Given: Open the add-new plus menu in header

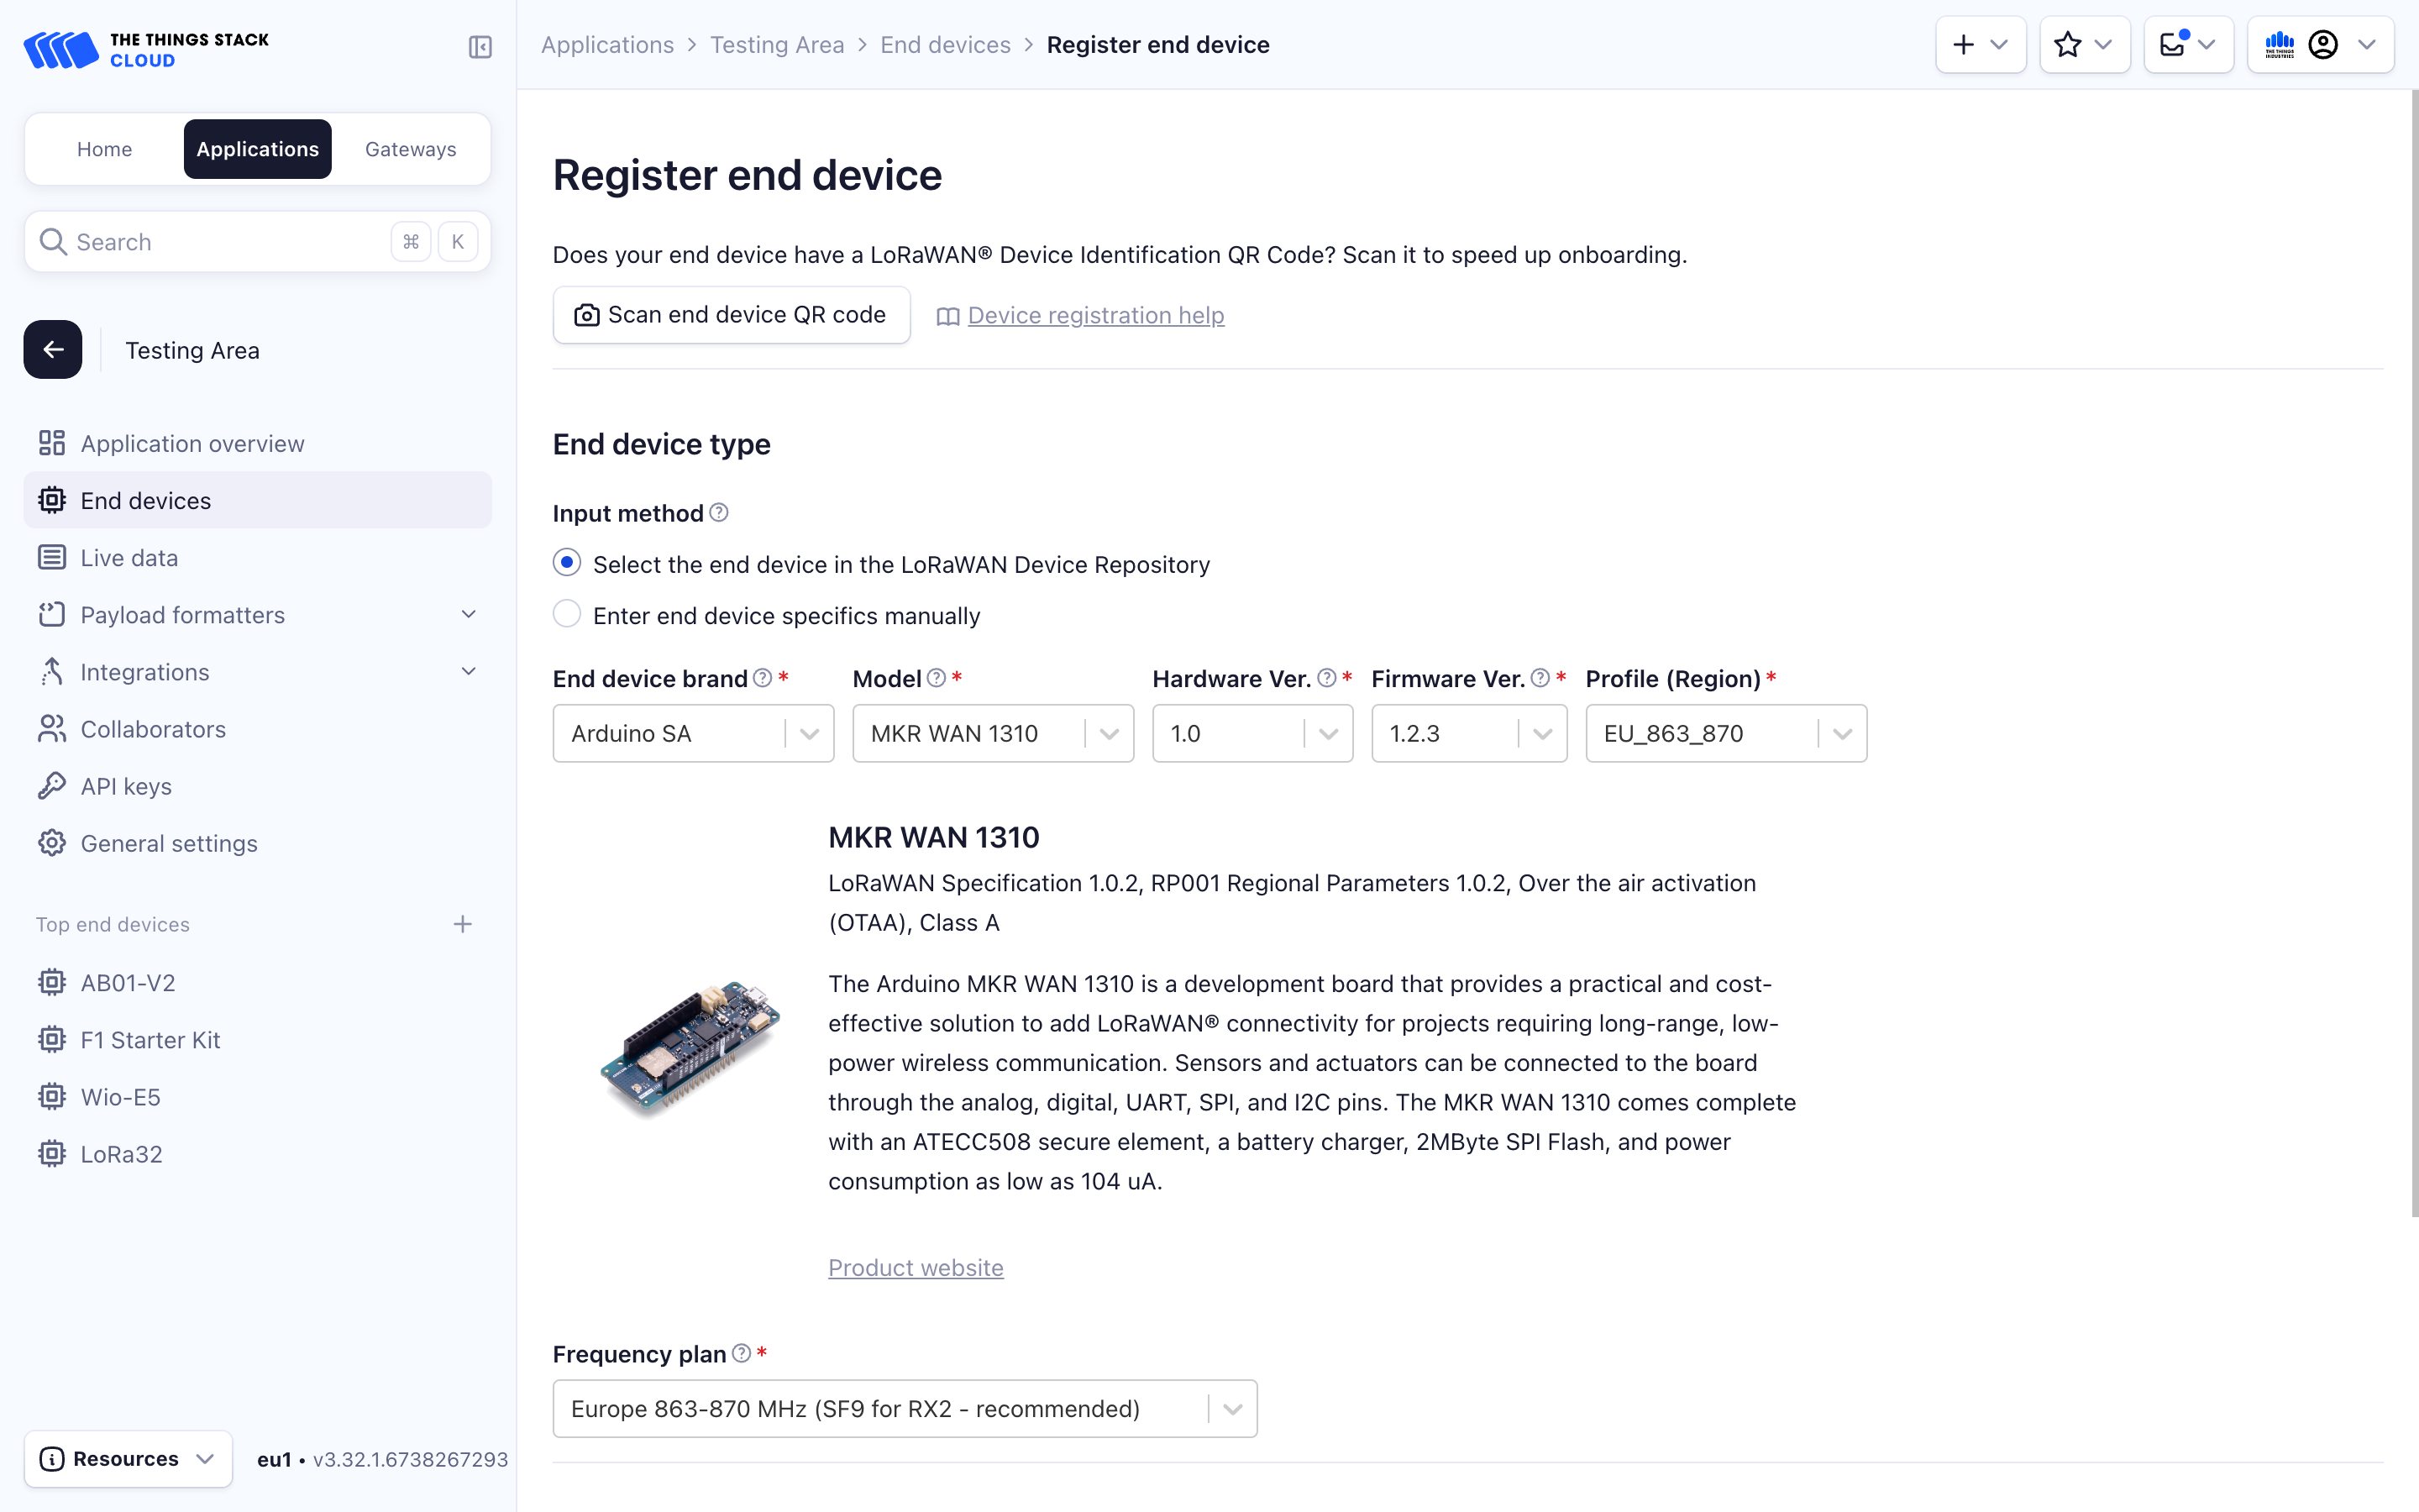Looking at the screenshot, I should click(x=1979, y=45).
